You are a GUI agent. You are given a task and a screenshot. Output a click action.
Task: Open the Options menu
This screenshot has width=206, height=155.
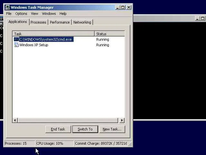tap(21, 14)
